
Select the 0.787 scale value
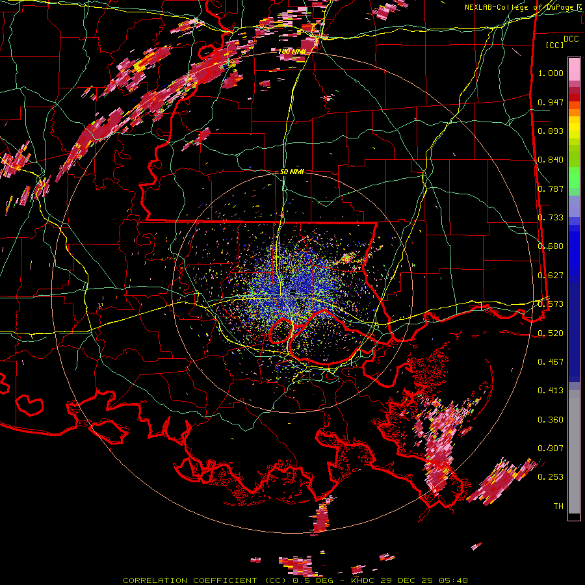[551, 188]
